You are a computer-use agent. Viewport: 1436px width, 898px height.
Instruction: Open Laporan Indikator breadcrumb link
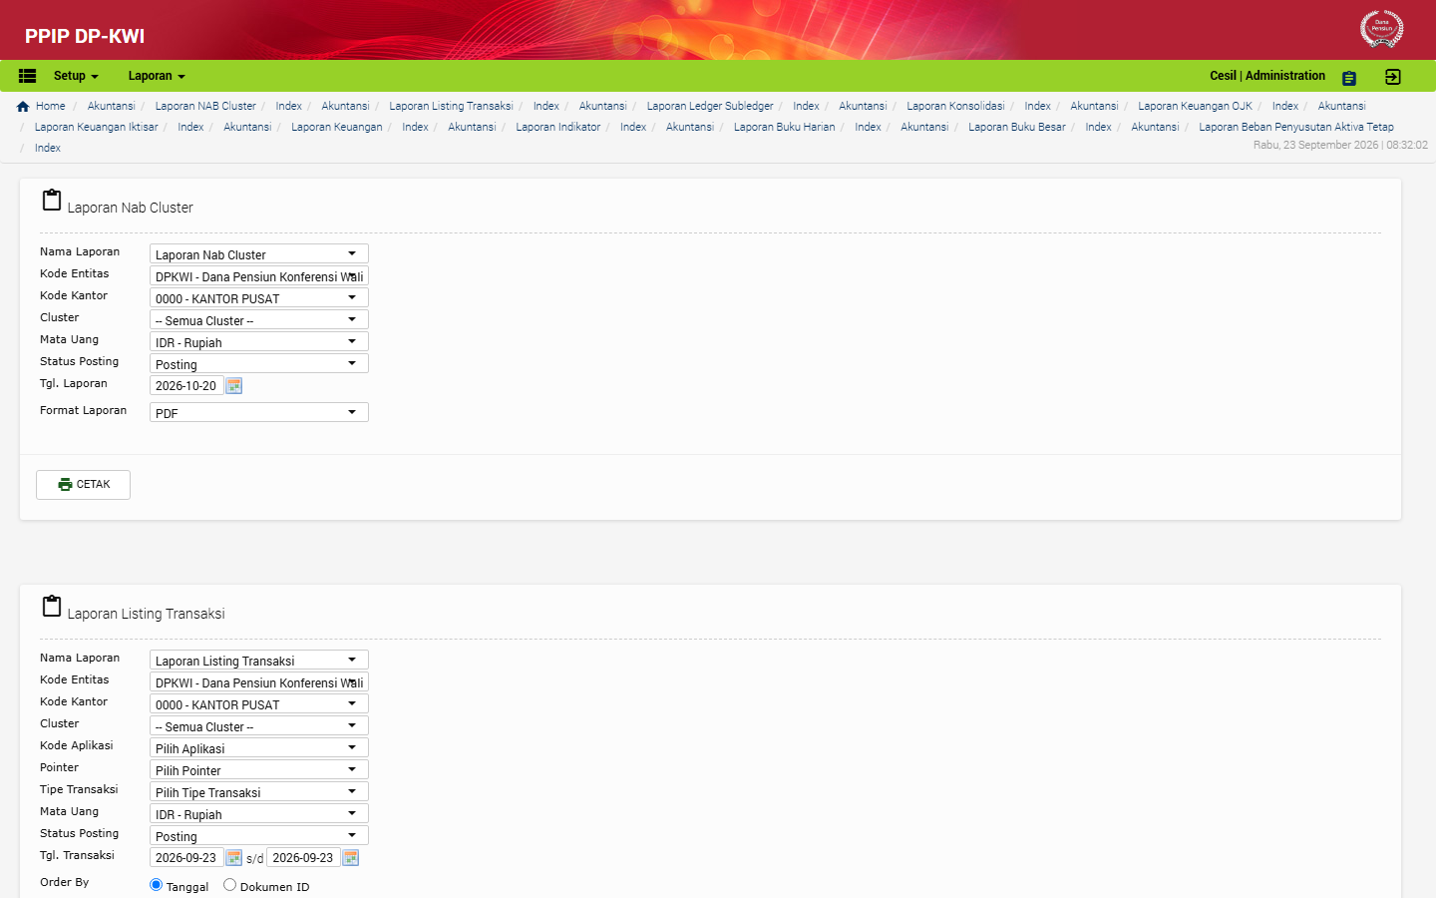[557, 128]
